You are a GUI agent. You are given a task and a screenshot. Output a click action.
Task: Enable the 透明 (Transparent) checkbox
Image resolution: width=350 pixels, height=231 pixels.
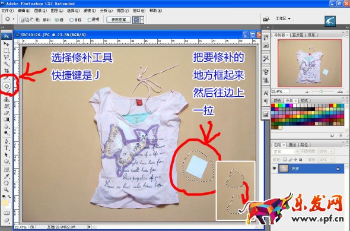point(93,20)
